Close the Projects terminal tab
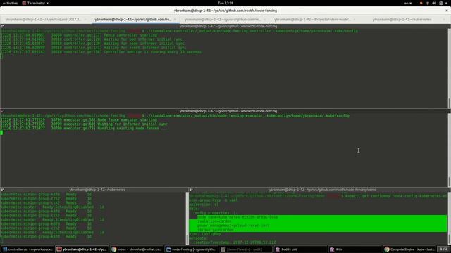This screenshot has height=253, width=451. pyautogui.click(x=354, y=20)
